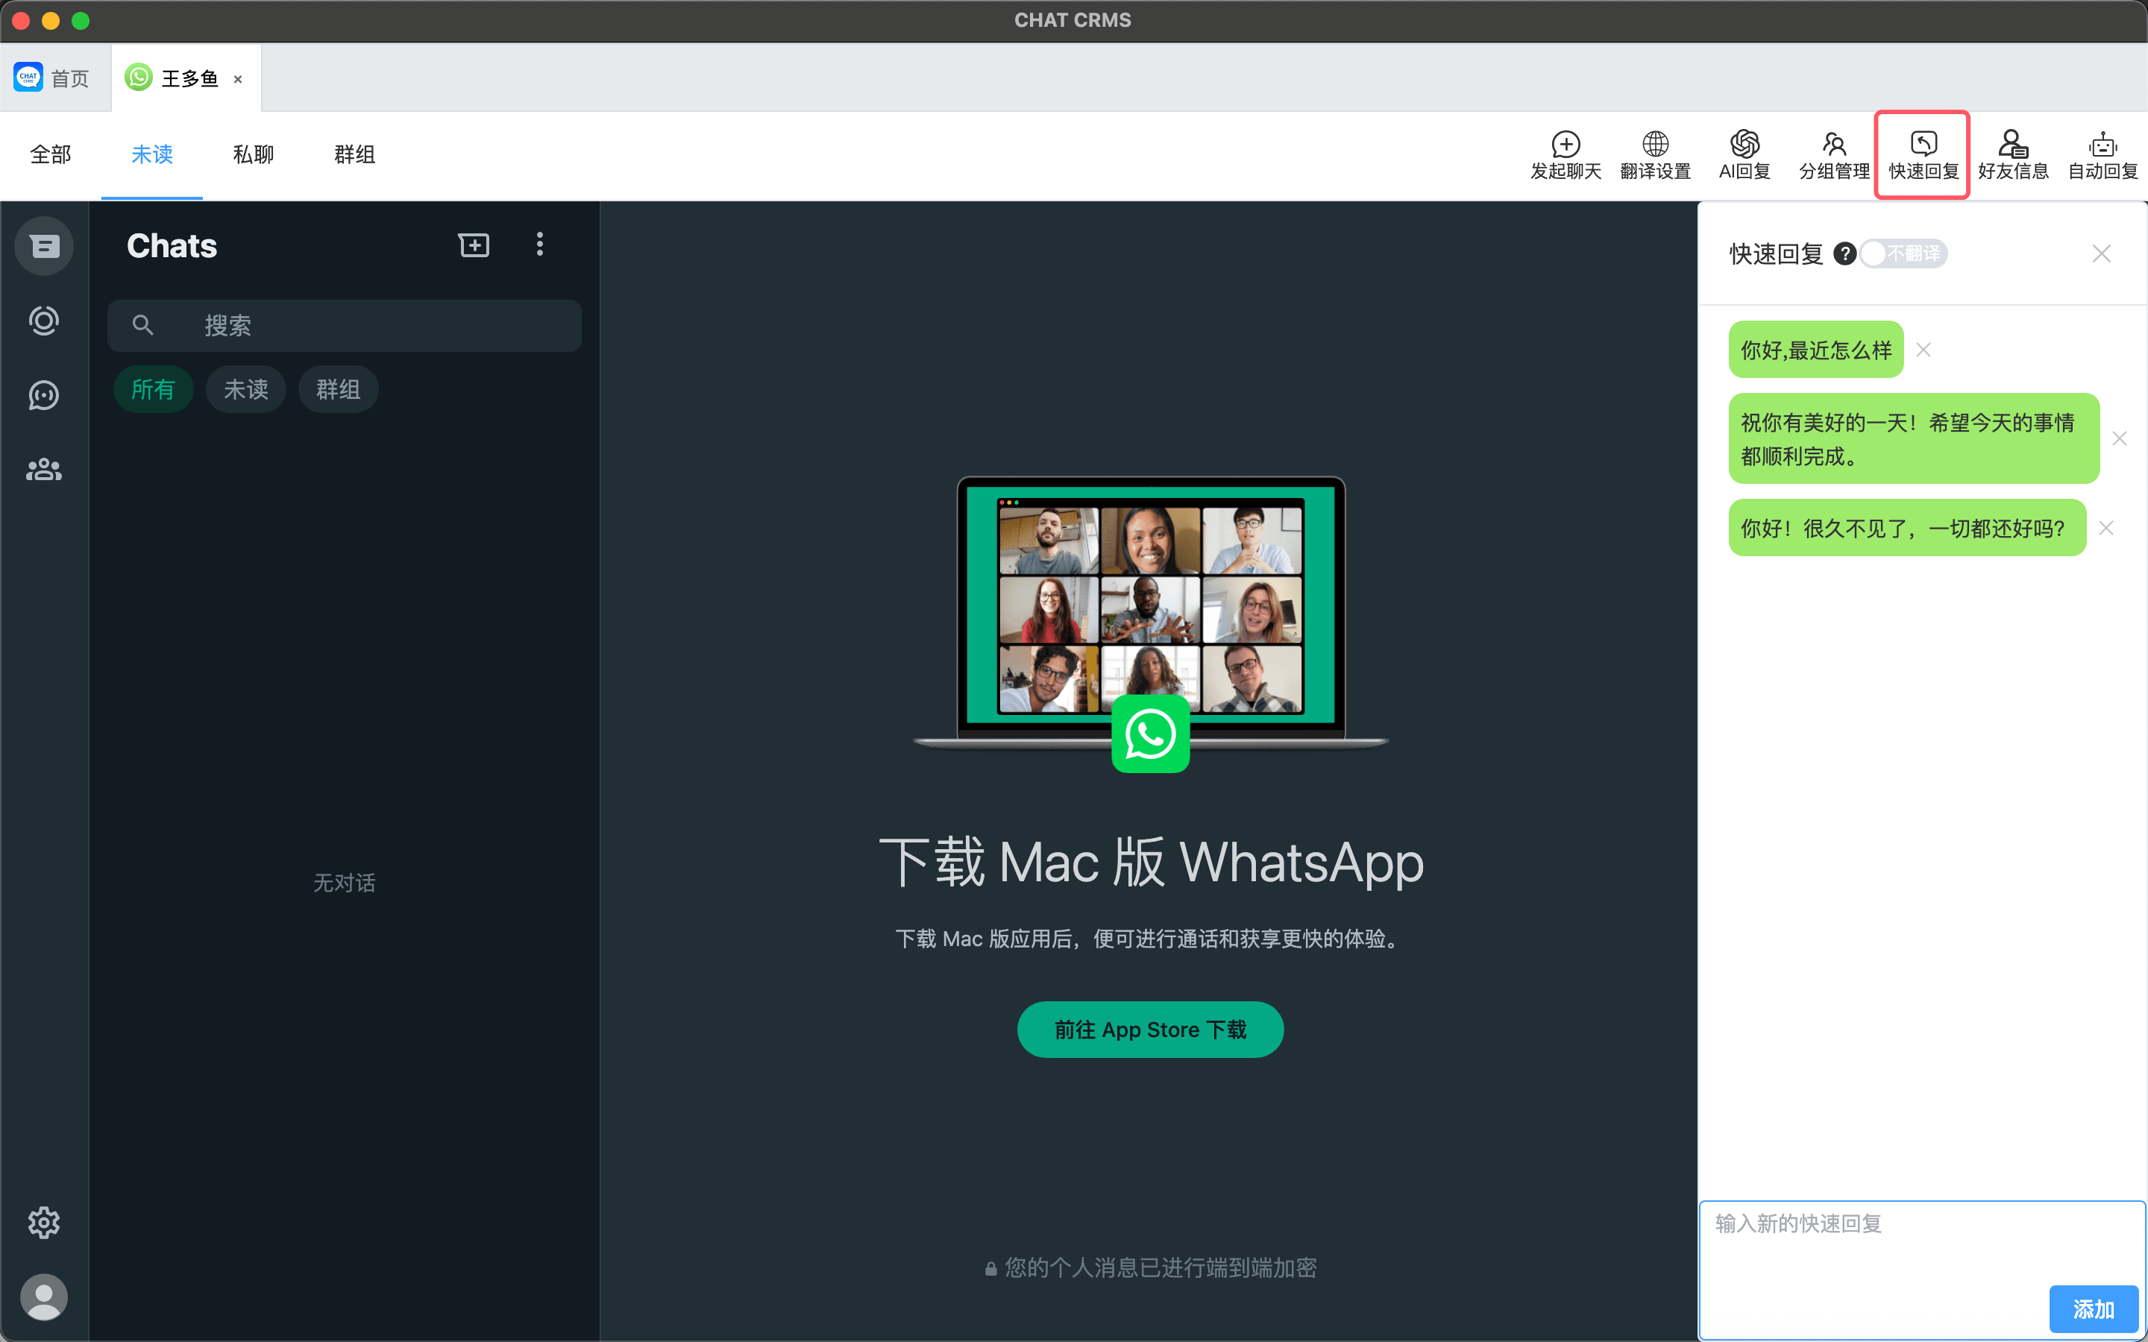The height and width of the screenshot is (1342, 2148).
Task: Select the 所有 chat filter chip
Action: [154, 388]
